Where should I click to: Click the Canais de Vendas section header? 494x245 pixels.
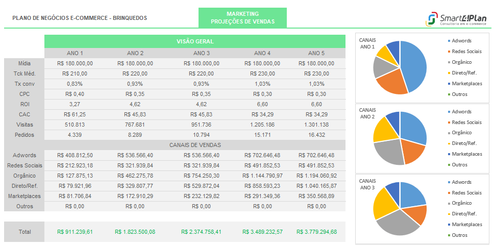(x=195, y=145)
